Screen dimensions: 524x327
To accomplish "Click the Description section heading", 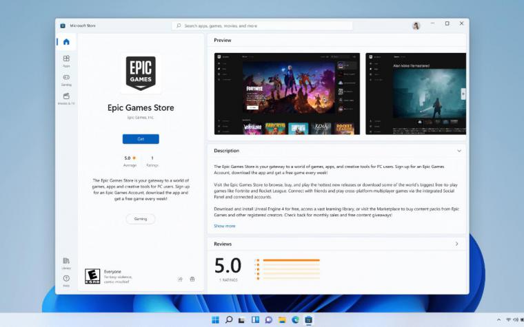I will click(x=227, y=151).
